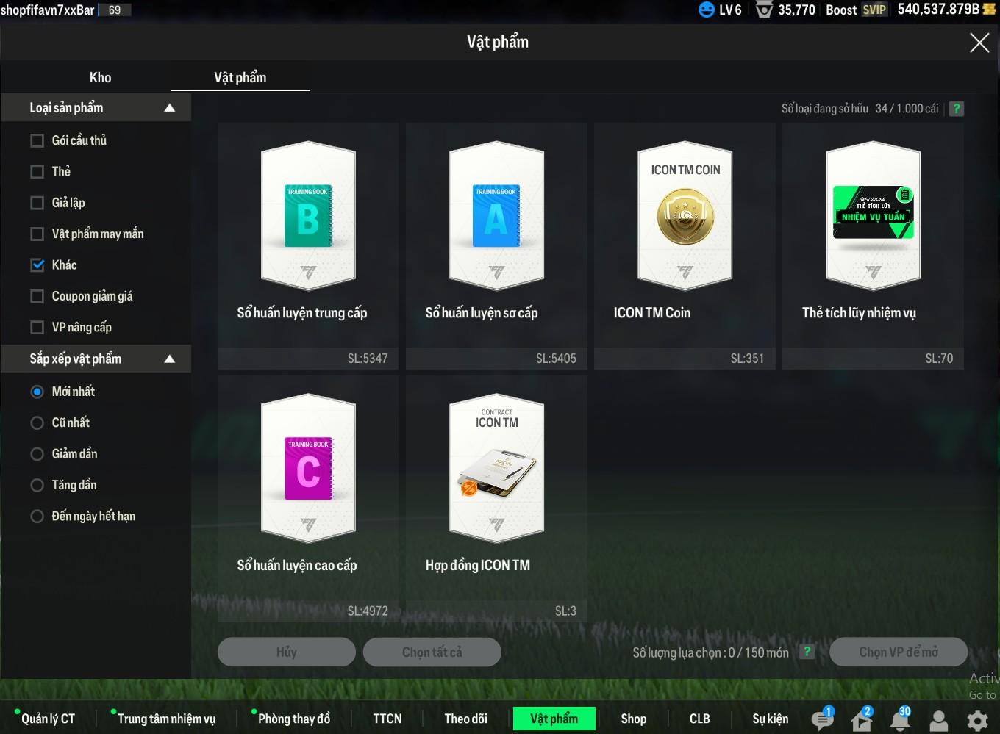This screenshot has width=1000, height=734.
Task: Uncheck the Khác checkbox
Action: pyautogui.click(x=37, y=265)
